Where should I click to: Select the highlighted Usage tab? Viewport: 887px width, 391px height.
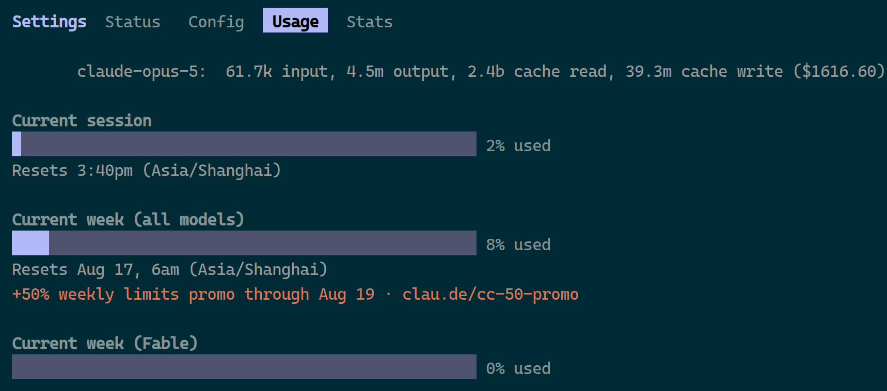click(295, 20)
